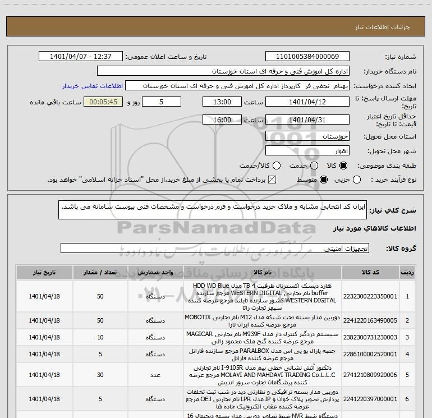Open buyer contact info link اطلاعات تماس خریدار
432x418 pixels.
93,86
